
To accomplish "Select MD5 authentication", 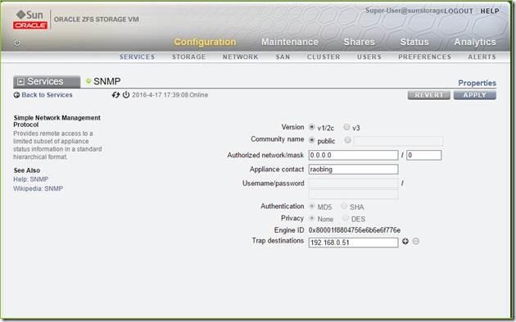I will pos(311,206).
